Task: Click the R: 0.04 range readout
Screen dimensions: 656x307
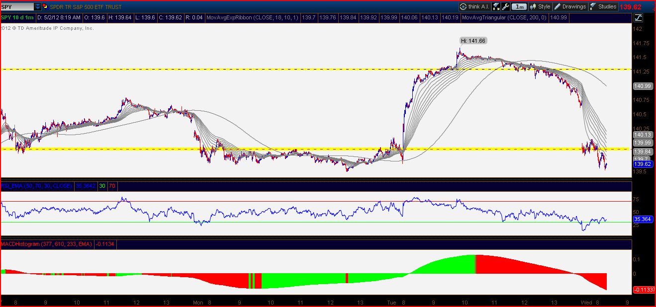Action: pos(194,18)
